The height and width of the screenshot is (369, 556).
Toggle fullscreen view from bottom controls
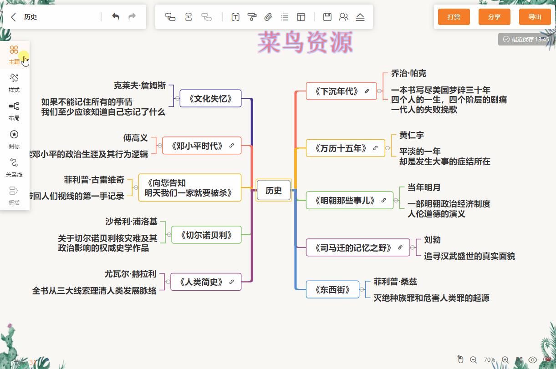click(519, 360)
